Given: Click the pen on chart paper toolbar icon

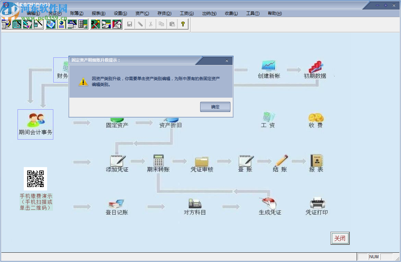Looking at the screenshot, I should click(28, 24).
